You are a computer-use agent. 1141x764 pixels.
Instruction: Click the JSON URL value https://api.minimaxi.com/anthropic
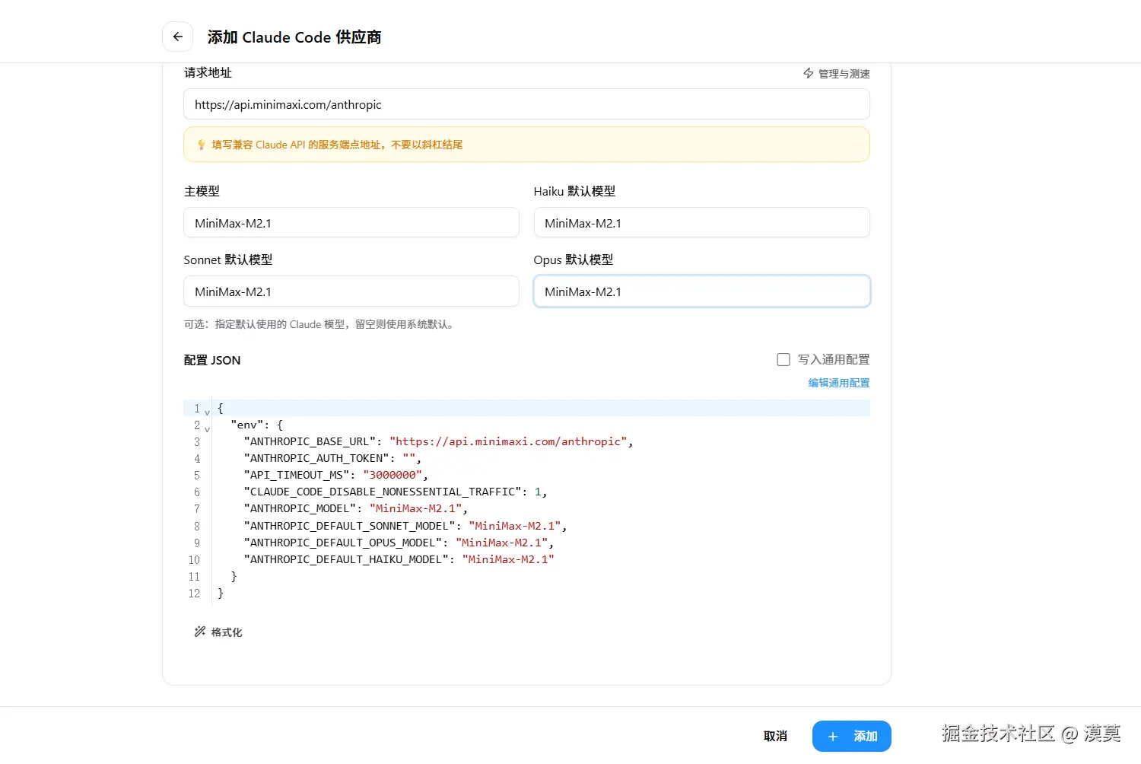pyautogui.click(x=509, y=441)
